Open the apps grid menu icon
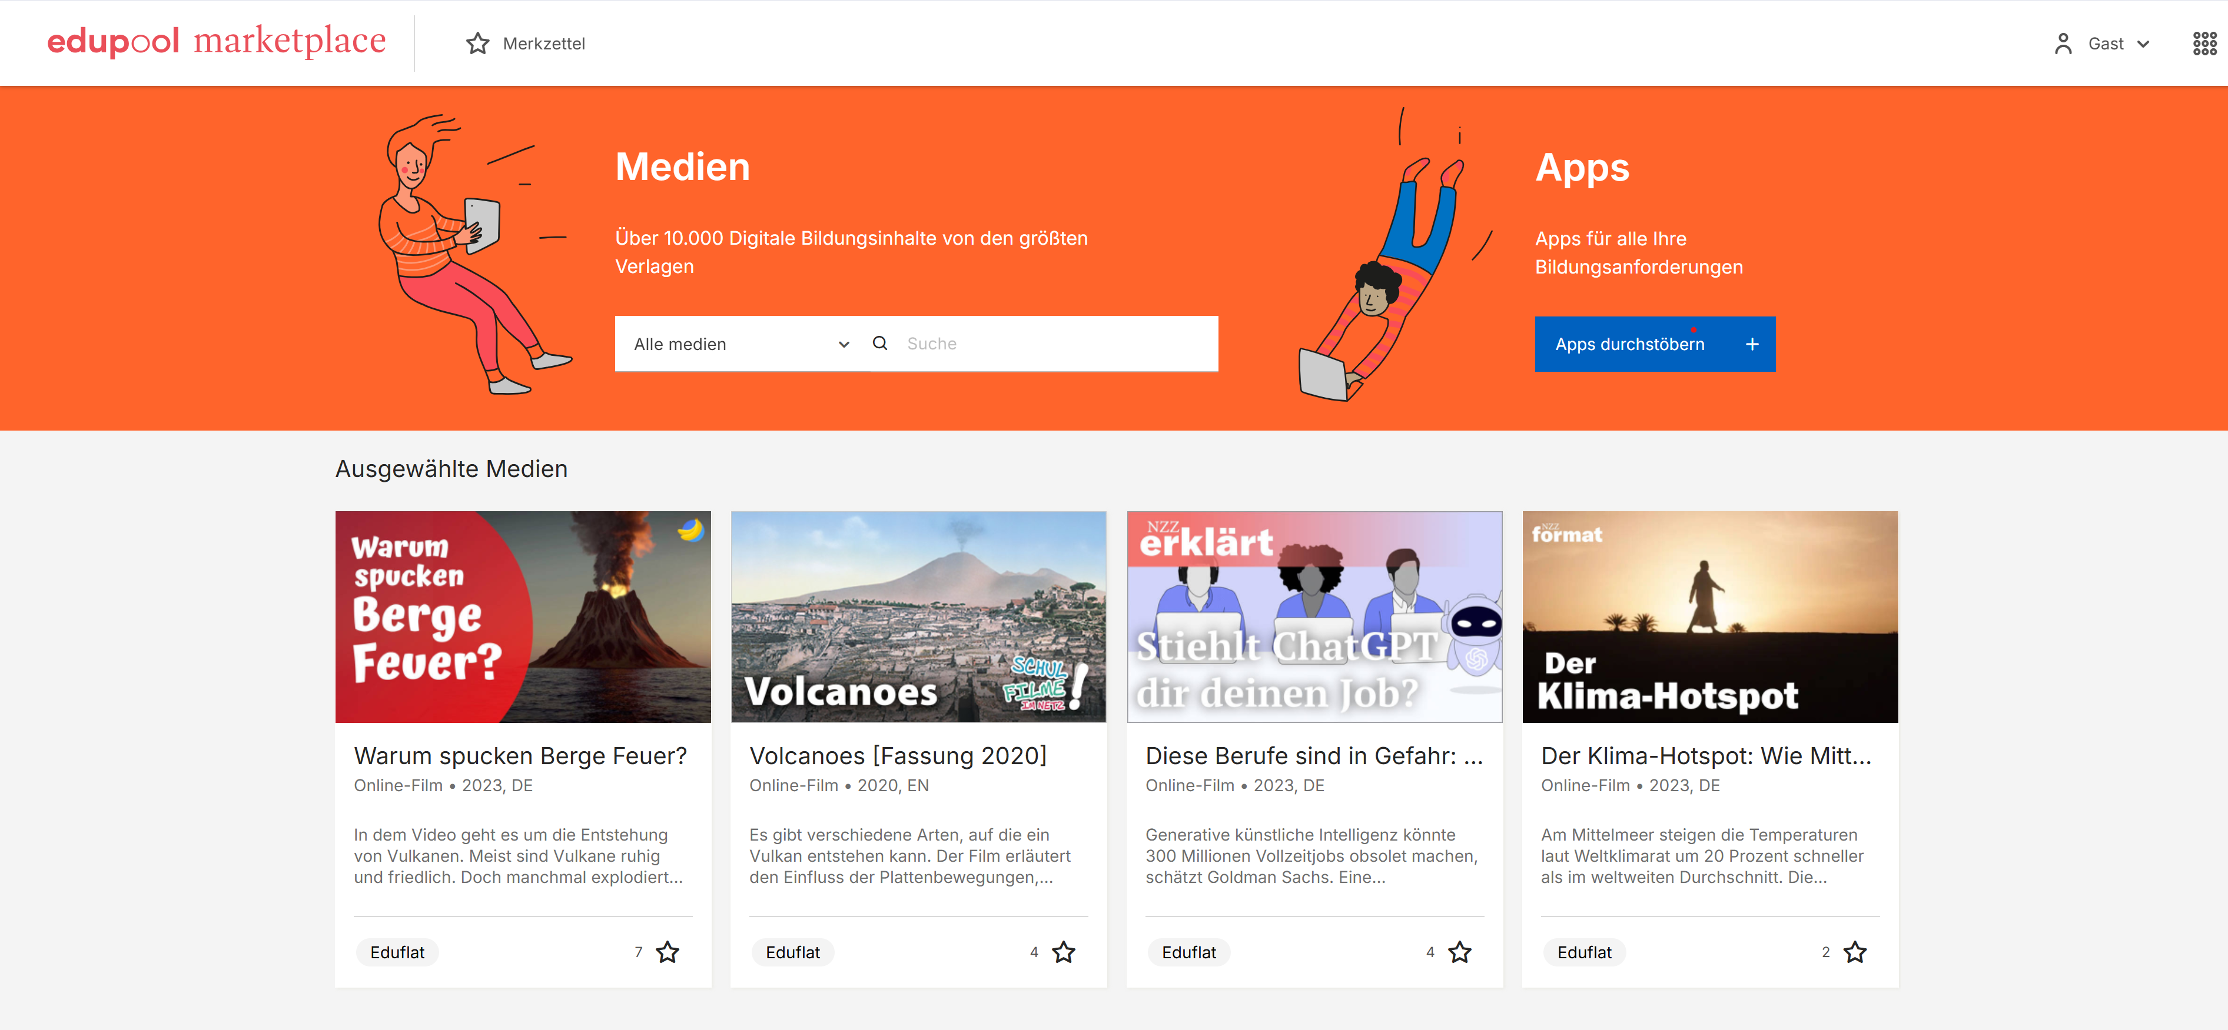 (x=2204, y=43)
